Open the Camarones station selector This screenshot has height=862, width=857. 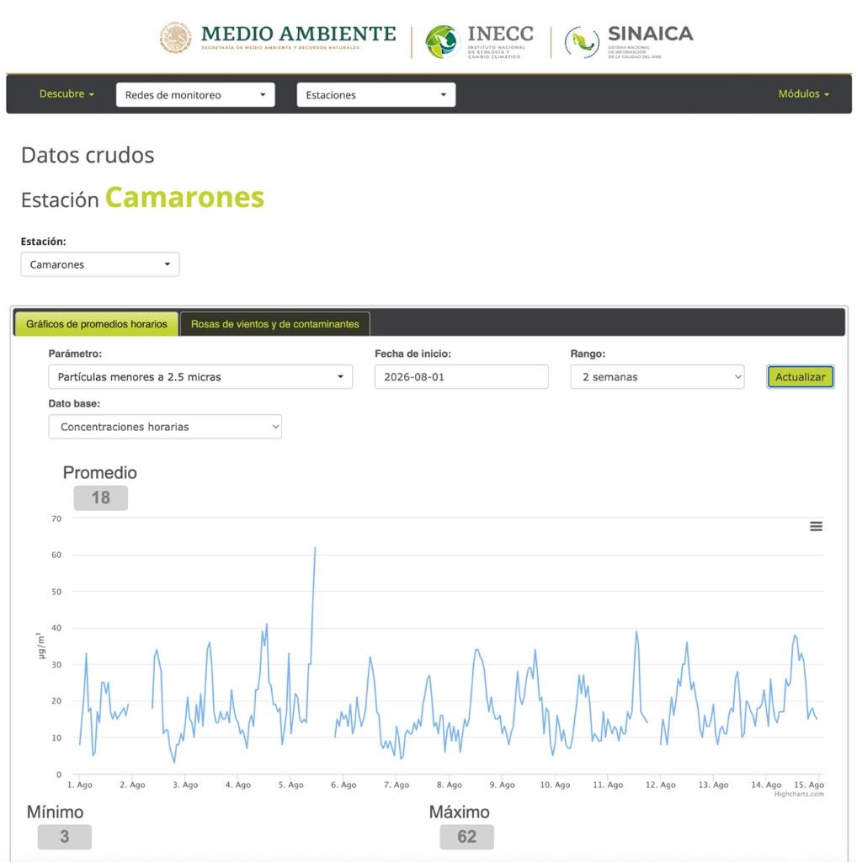pos(100,264)
